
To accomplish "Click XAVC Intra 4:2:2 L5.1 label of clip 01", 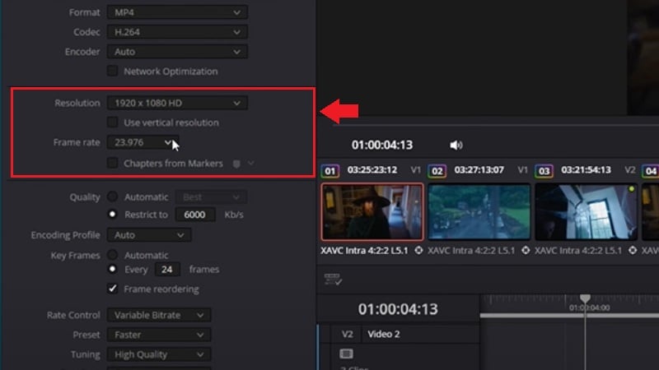I will 364,251.
